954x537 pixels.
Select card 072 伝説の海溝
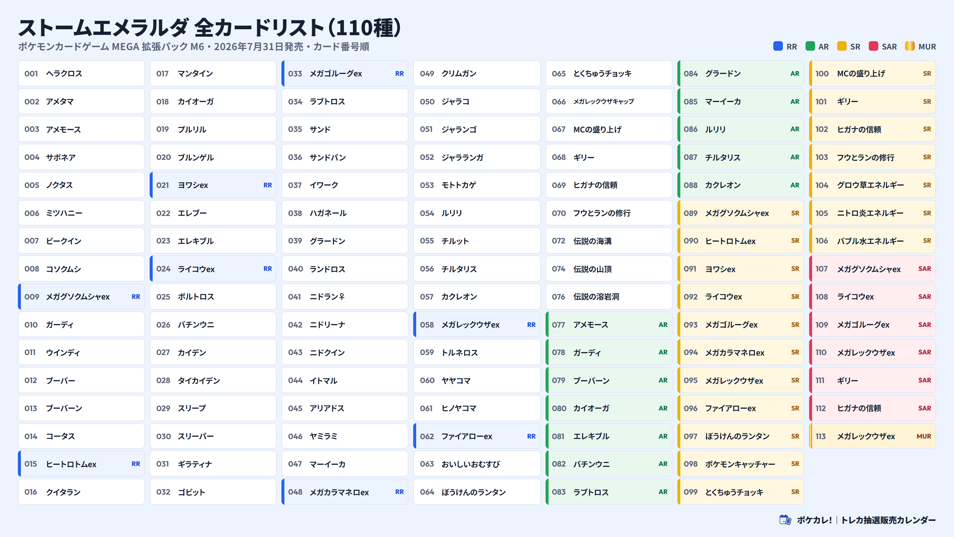(609, 241)
